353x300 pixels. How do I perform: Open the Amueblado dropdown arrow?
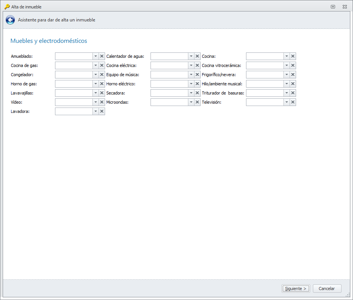coord(96,56)
